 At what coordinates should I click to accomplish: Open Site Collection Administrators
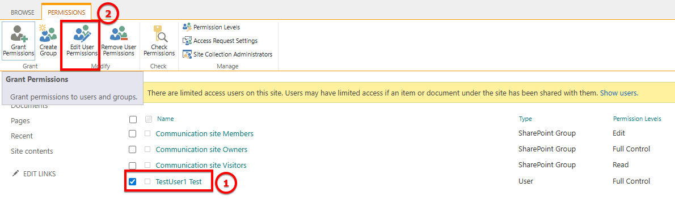pyautogui.click(x=227, y=54)
